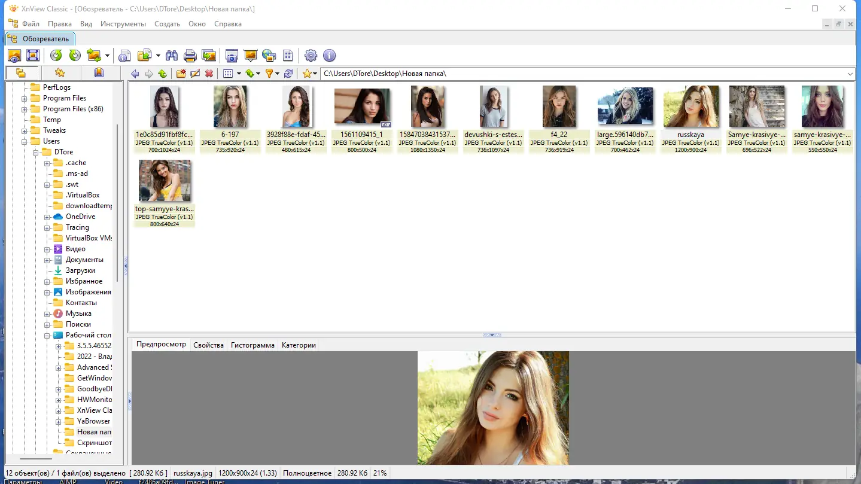861x484 pixels.
Task: Expand the address path combo box
Action: click(x=850, y=74)
